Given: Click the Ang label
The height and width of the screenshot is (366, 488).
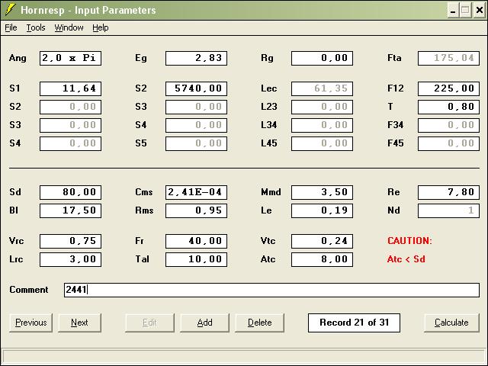Looking at the screenshot, I should (18, 58).
